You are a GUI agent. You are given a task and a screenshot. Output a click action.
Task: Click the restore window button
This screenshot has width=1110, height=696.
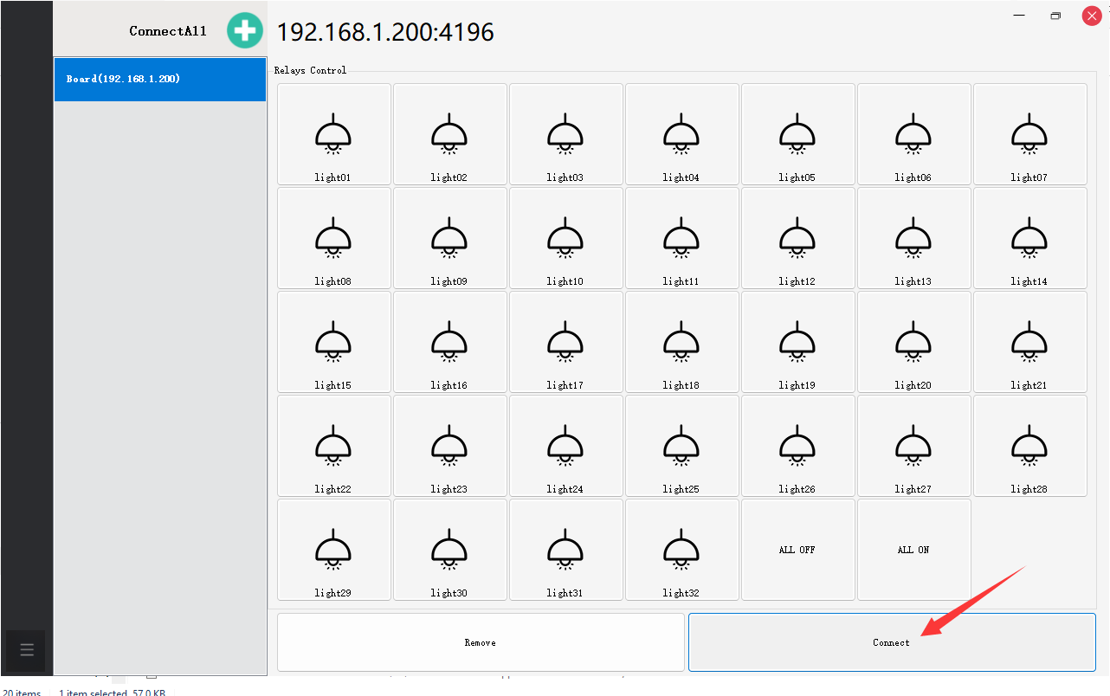[x=1055, y=16]
